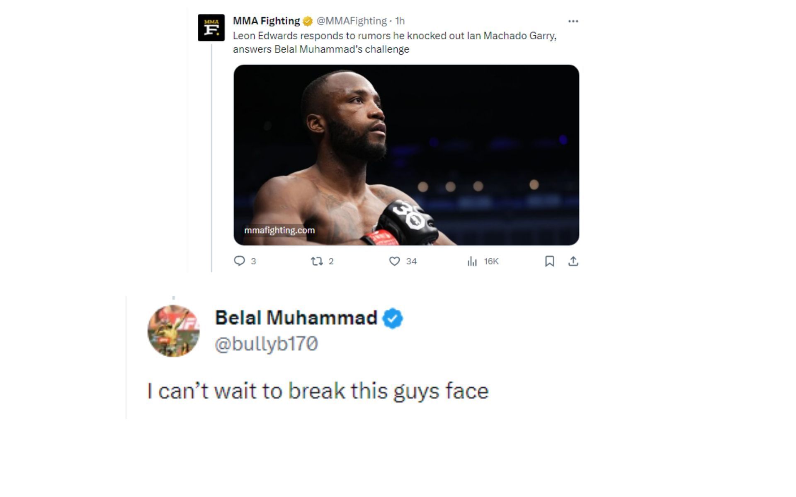Screen dimensions: 796x497
Task: Click the @MMAFighting handle
Action: [x=352, y=21]
